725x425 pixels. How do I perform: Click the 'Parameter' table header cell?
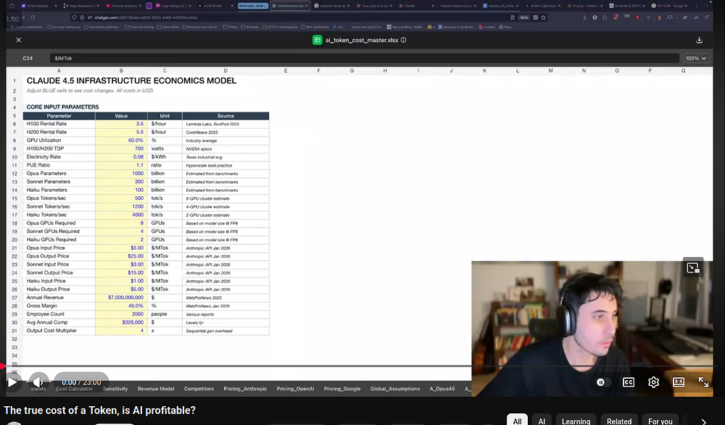click(x=59, y=116)
